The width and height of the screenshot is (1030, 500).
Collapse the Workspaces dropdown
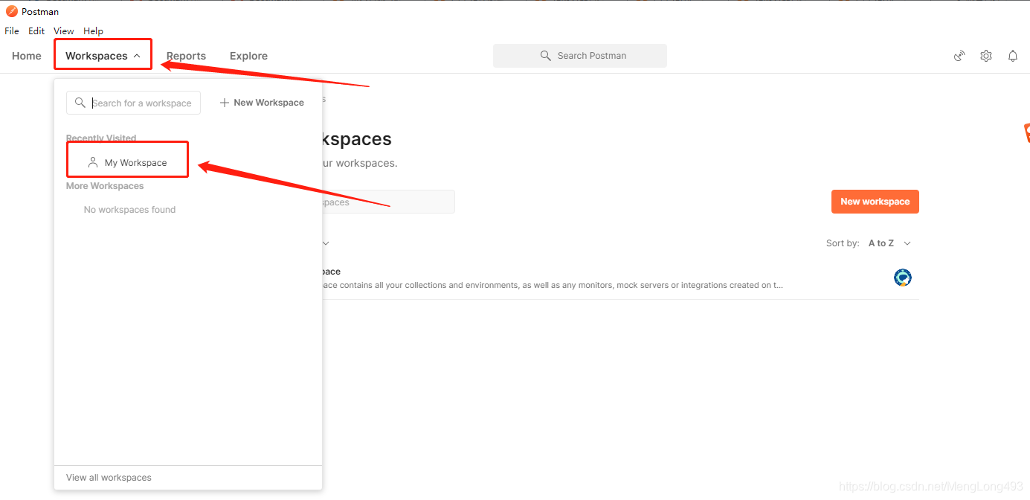[103, 56]
